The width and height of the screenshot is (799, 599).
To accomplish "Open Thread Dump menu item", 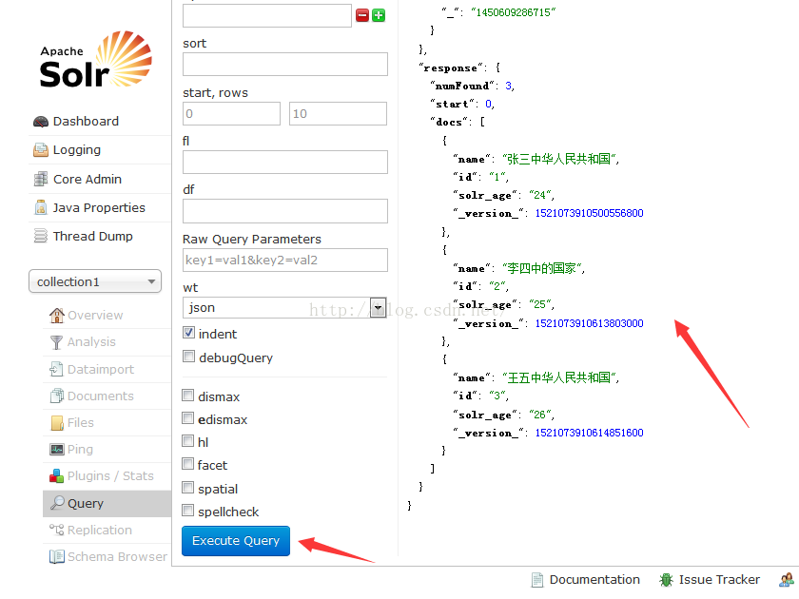I will coord(93,237).
